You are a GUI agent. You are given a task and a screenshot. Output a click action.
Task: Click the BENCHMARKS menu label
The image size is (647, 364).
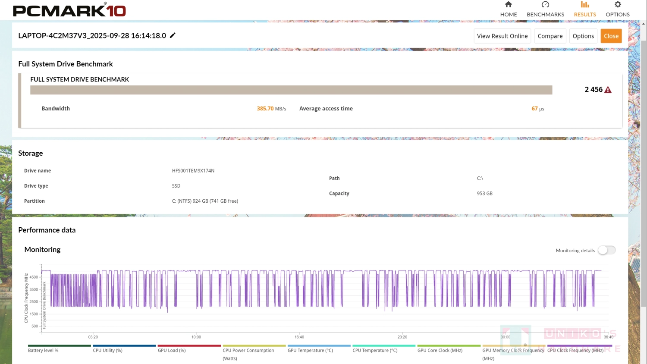pos(545,14)
